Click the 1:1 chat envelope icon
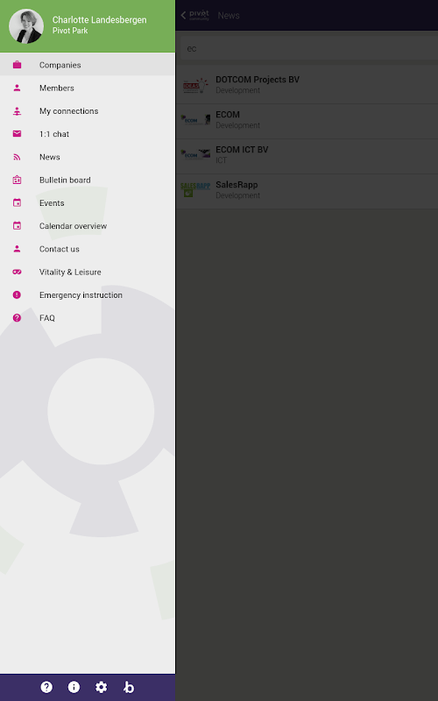Image resolution: width=438 pixels, height=701 pixels. click(x=17, y=134)
